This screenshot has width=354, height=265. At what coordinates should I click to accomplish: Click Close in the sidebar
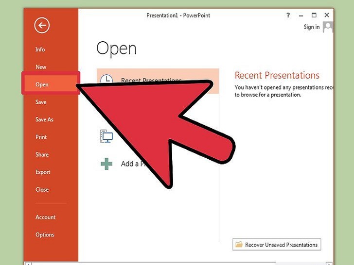pyautogui.click(x=42, y=189)
